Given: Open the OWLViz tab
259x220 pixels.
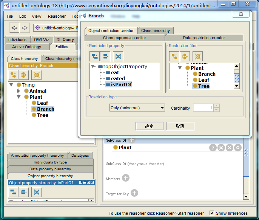Looking at the screenshot, I should (42, 40).
